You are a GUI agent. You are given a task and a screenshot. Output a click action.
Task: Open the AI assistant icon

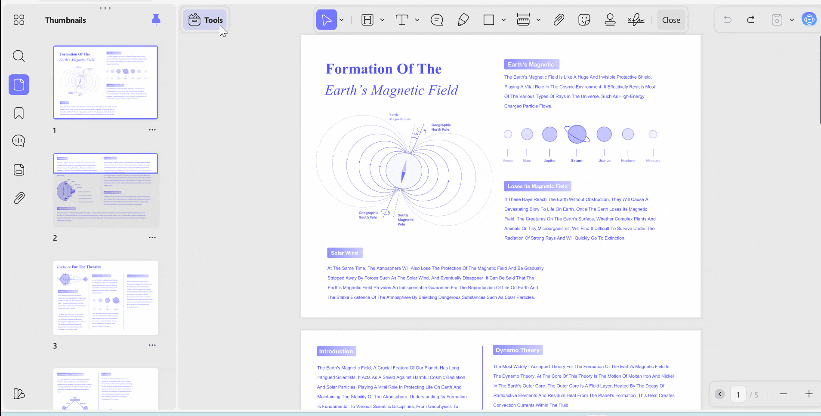pyautogui.click(x=809, y=20)
